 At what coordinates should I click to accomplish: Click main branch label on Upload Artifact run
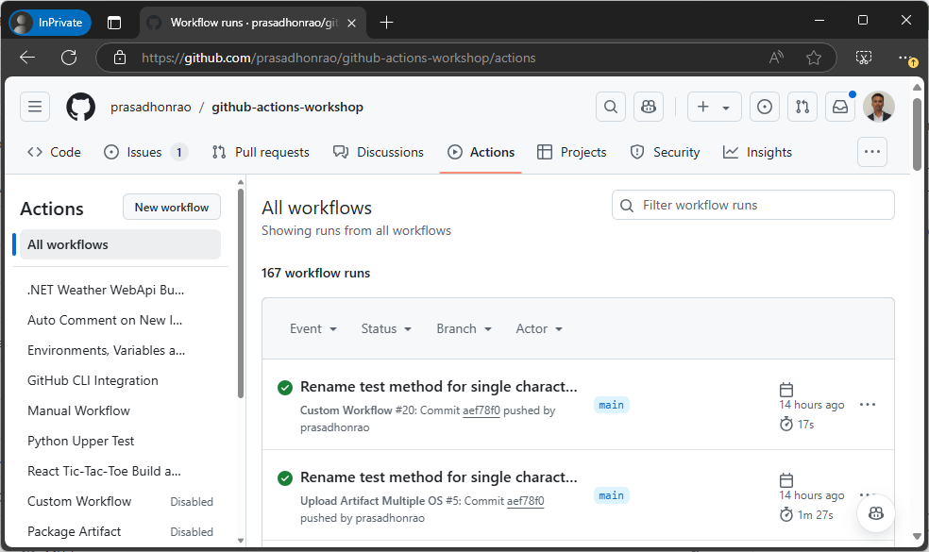tap(611, 495)
